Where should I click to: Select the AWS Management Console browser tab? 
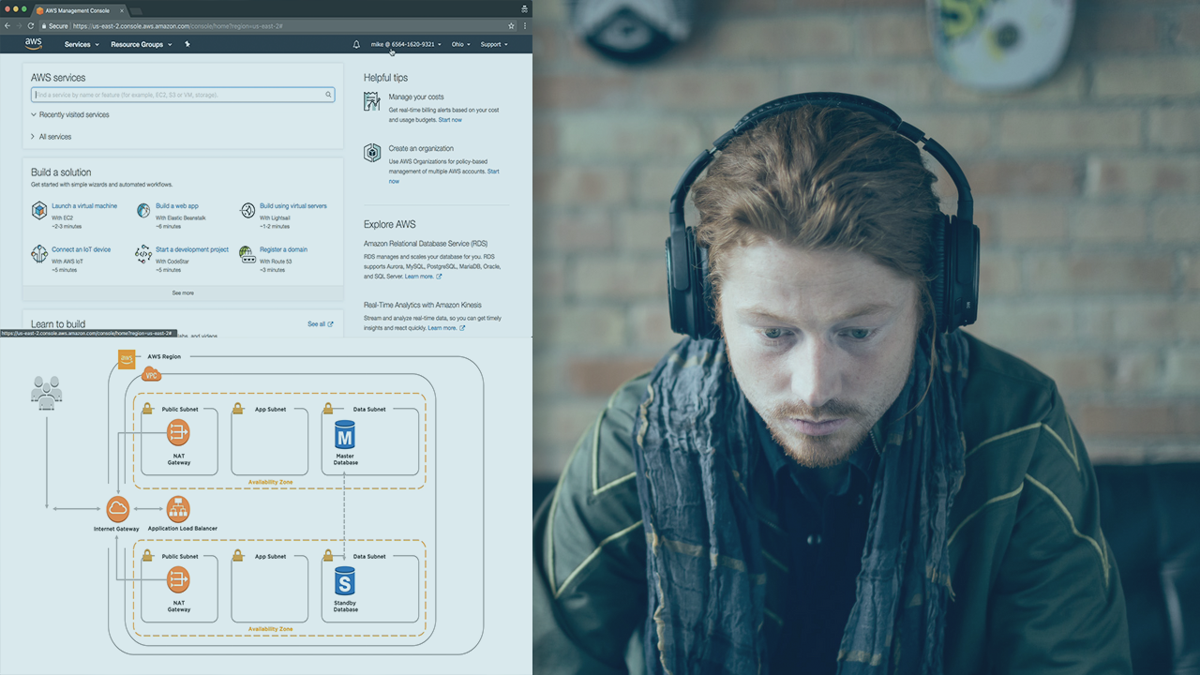pyautogui.click(x=78, y=9)
